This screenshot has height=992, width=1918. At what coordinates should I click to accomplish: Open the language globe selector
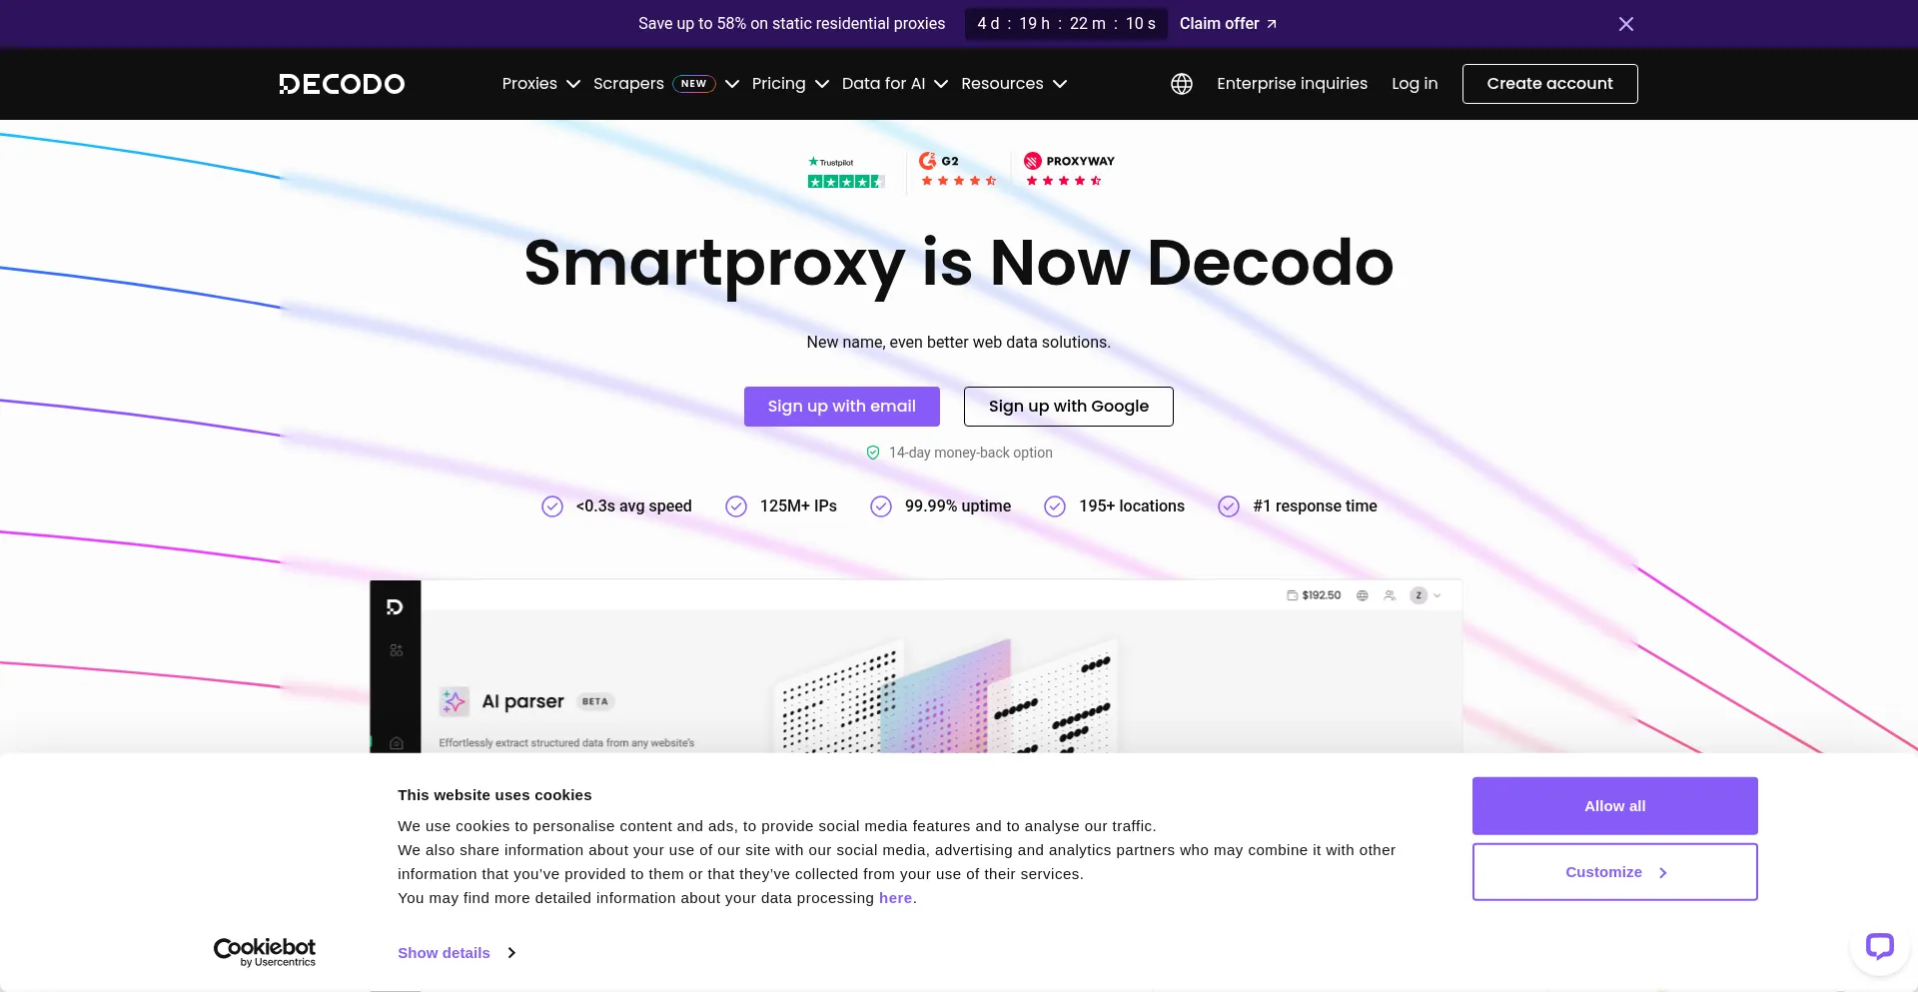coord(1182,84)
